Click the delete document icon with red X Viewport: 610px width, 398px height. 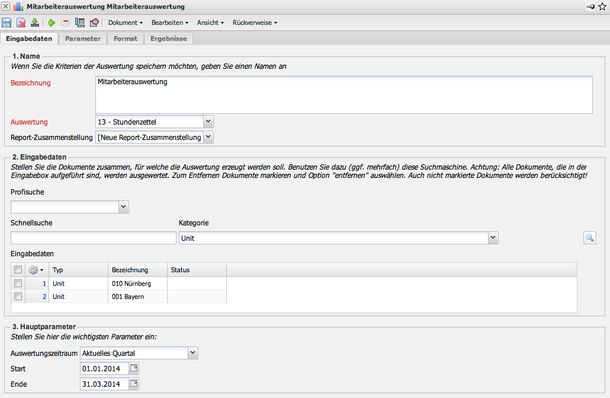(21, 23)
